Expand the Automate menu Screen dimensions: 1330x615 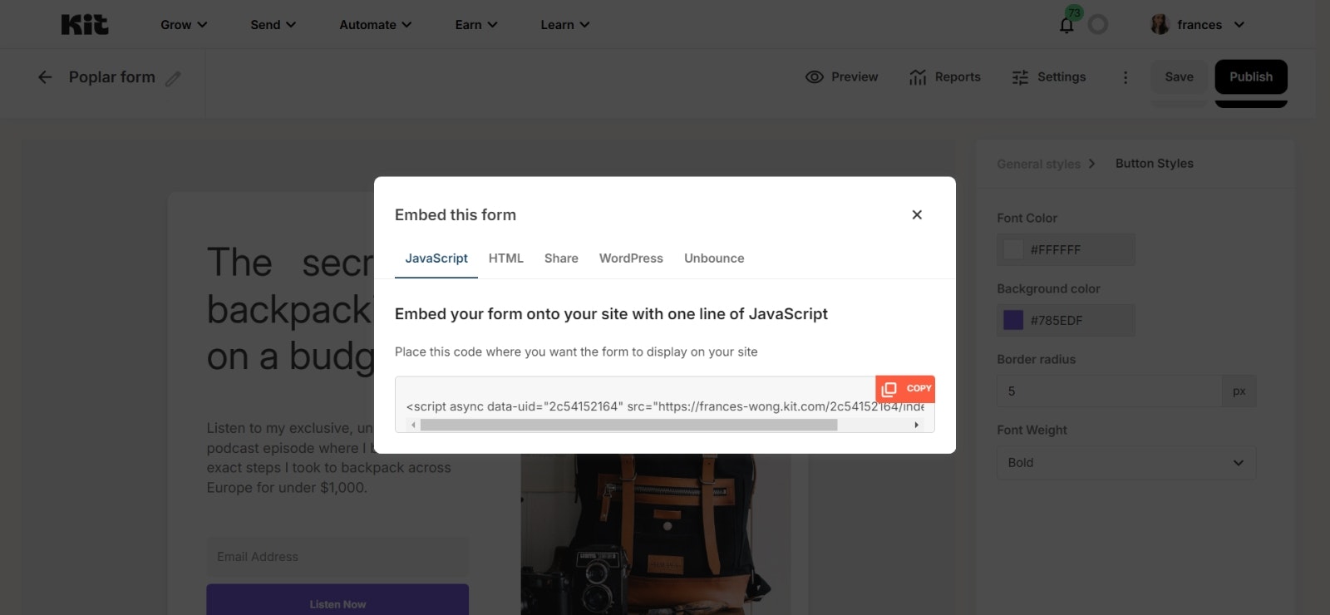coord(376,25)
